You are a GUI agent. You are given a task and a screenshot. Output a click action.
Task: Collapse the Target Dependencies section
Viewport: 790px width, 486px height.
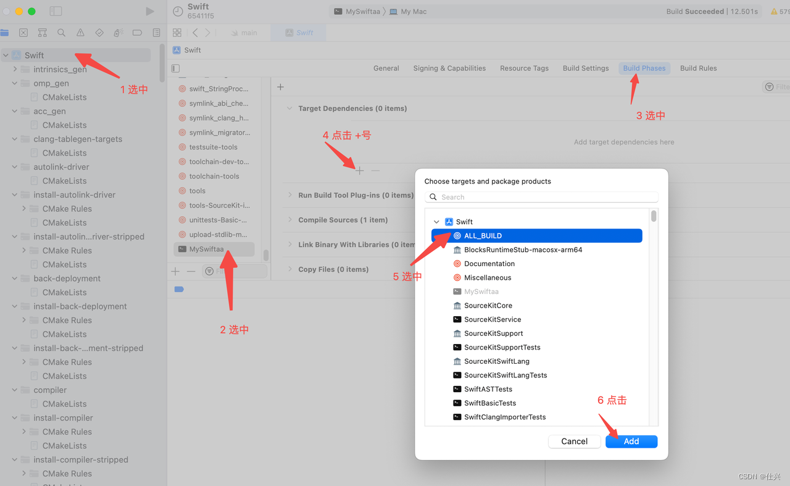pos(289,108)
